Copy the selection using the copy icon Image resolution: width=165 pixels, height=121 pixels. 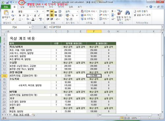click(13, 15)
